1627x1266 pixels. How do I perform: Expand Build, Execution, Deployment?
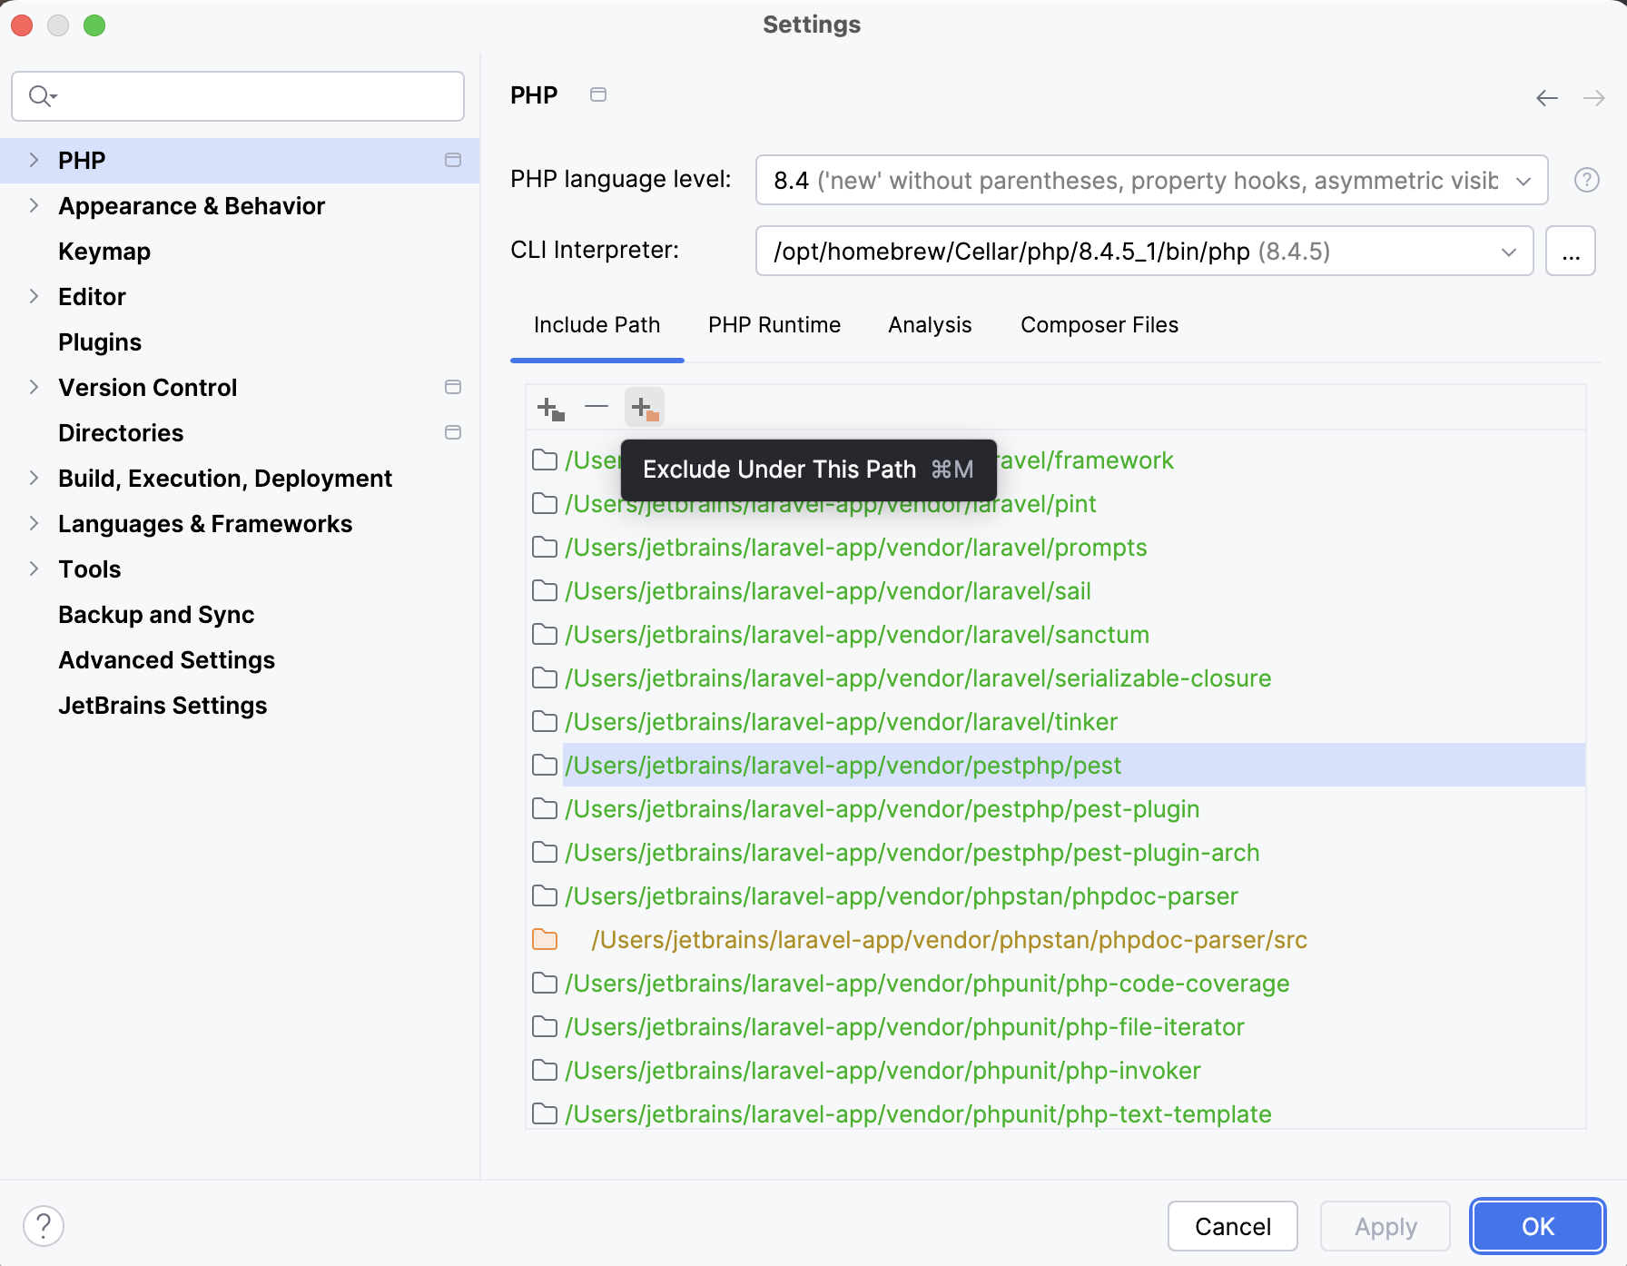34,478
